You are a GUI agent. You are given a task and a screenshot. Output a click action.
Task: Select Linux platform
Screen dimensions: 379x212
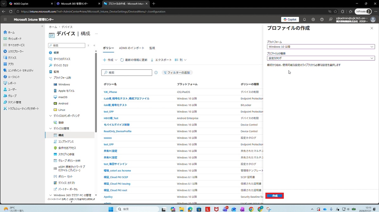pos(59,110)
